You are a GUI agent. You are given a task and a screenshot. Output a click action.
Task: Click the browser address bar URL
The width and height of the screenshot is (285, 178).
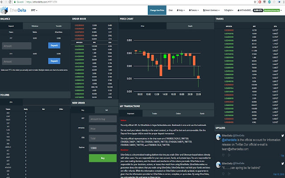41,2
